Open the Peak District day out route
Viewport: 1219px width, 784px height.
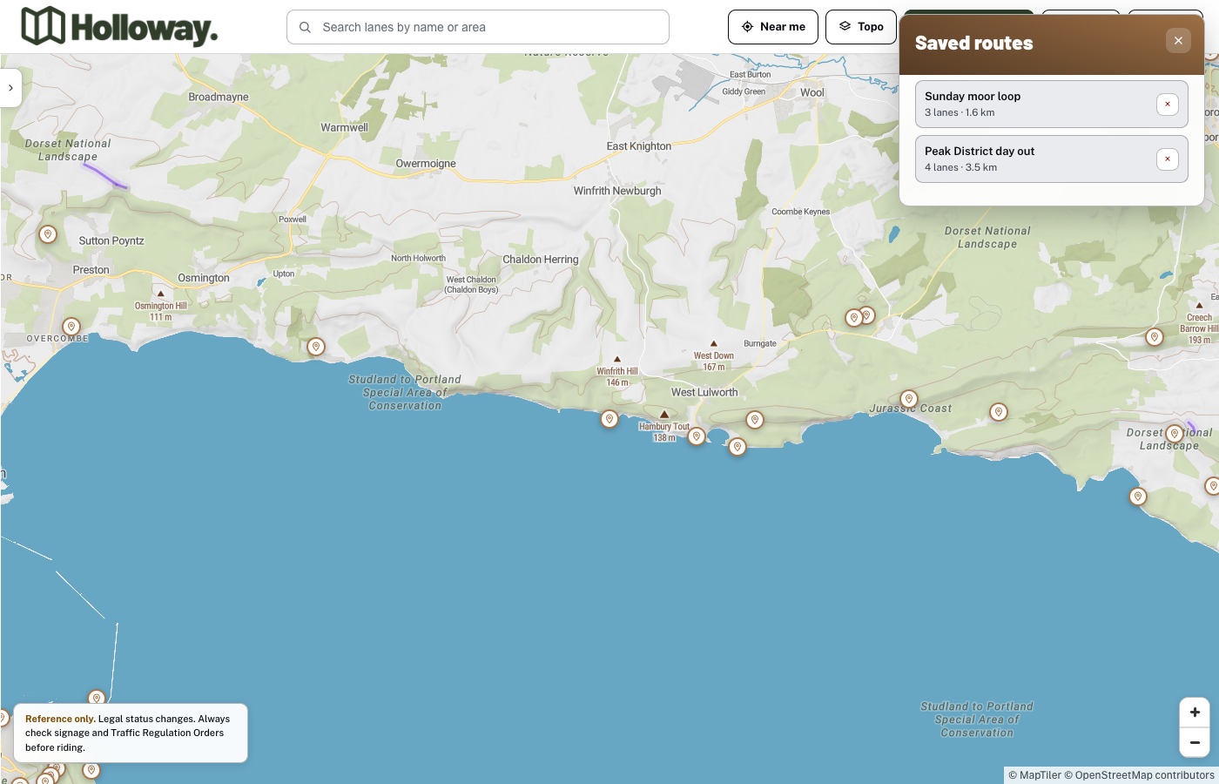tap(1051, 159)
